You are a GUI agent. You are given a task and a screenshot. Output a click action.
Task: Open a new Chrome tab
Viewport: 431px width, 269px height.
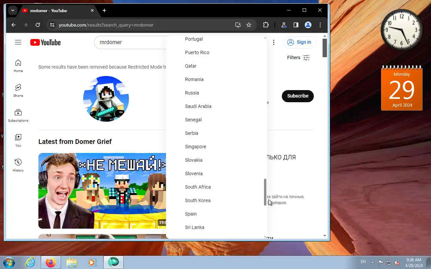(x=104, y=10)
